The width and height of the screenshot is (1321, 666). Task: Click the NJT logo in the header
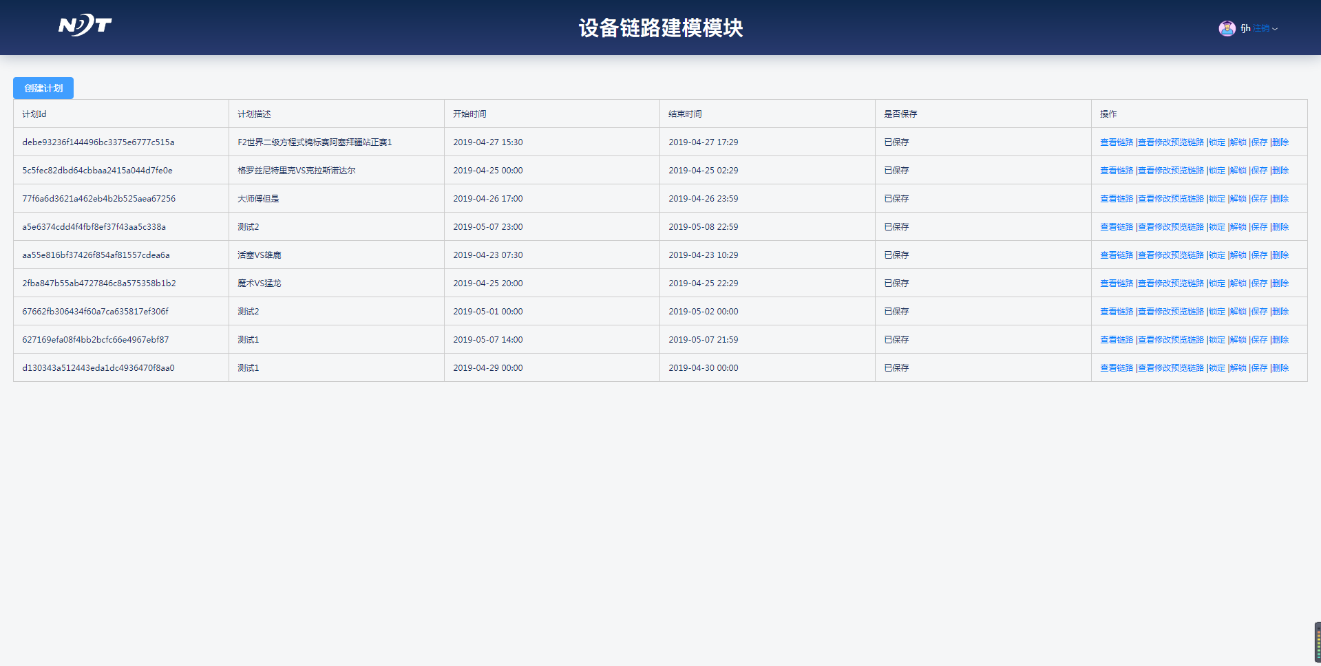pos(85,26)
